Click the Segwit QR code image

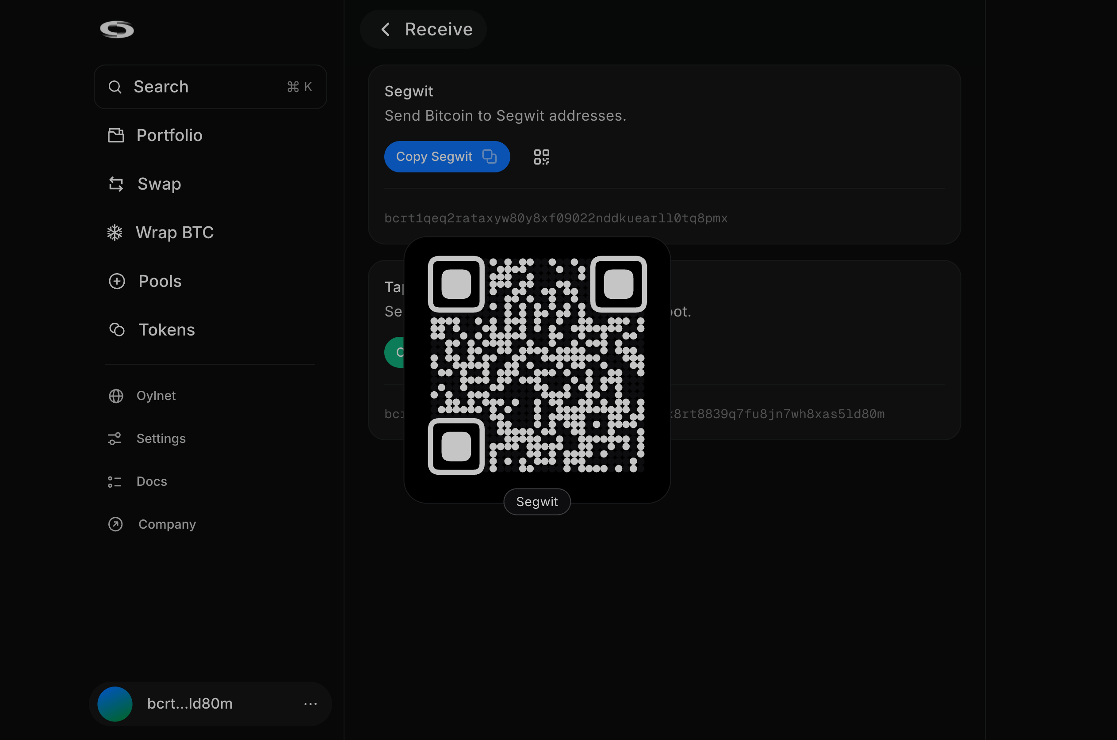[x=537, y=365]
